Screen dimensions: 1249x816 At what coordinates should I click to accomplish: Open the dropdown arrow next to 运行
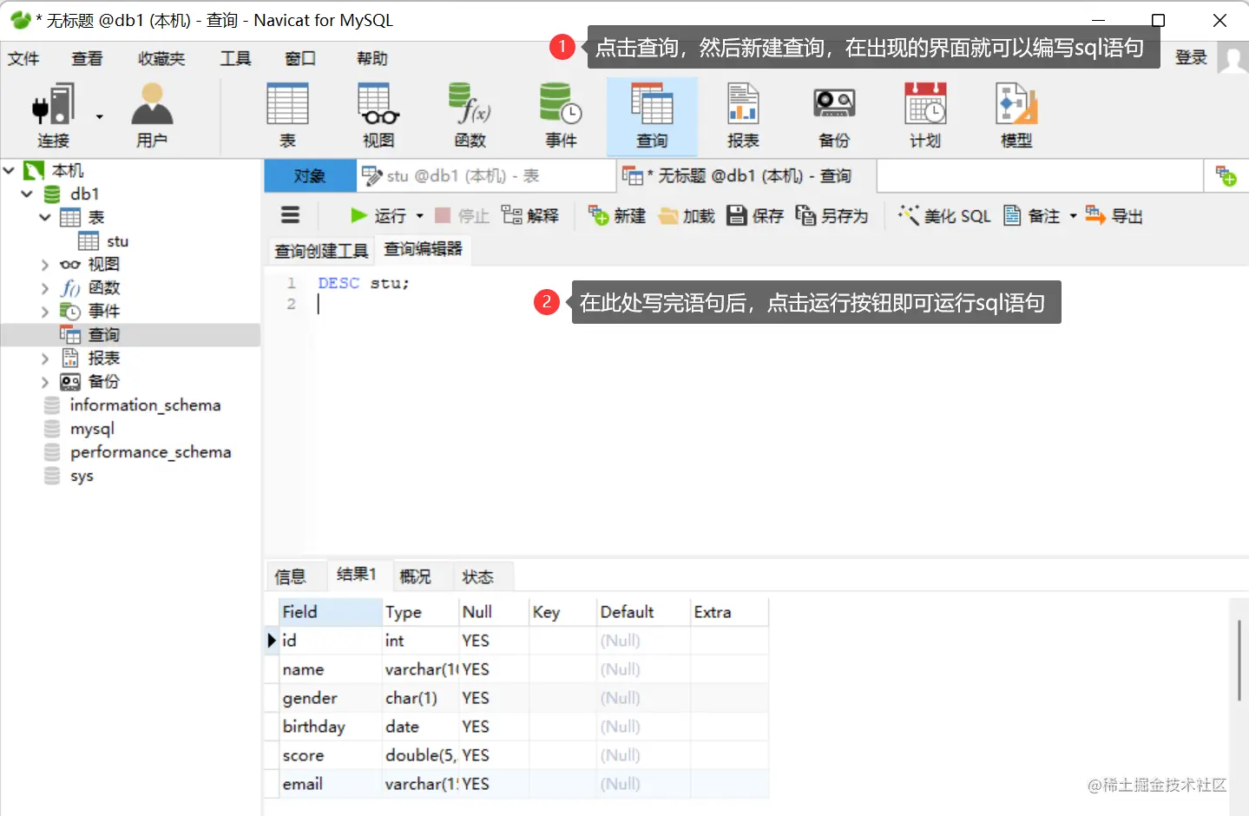[x=420, y=216]
